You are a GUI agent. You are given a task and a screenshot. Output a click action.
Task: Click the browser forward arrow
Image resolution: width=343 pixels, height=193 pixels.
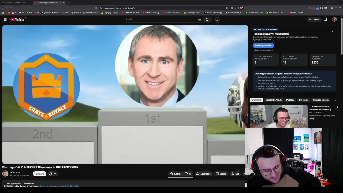[7, 8]
